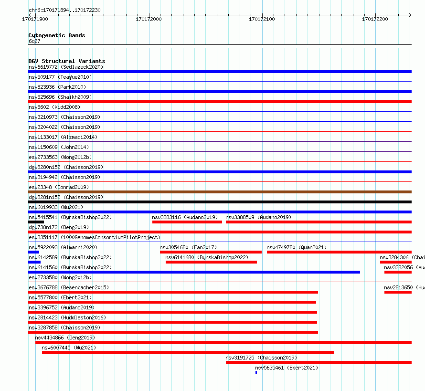Open the nsv5602 (Kidd2008) variant
425x391 pixels.
coord(54,107)
